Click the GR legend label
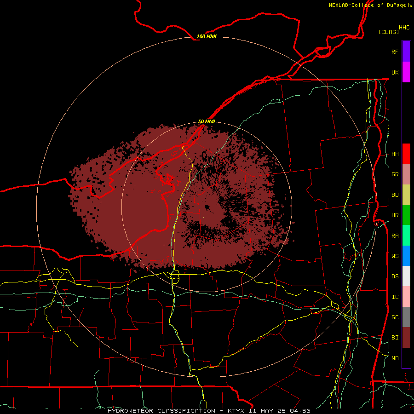This screenshot has width=414, height=414. click(395, 174)
